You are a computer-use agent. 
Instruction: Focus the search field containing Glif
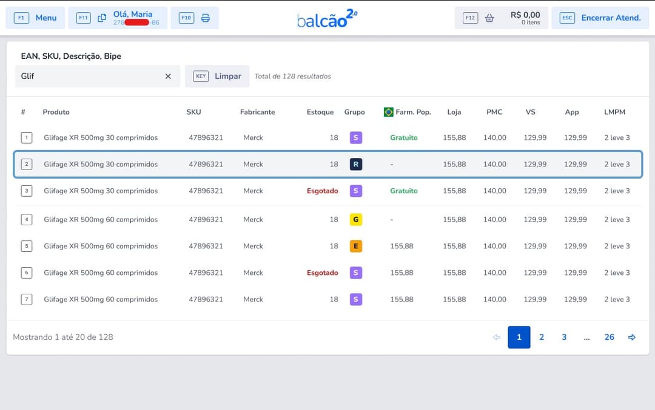pos(97,76)
